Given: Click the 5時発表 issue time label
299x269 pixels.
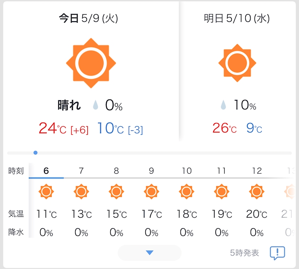Looking at the screenshot, I should (245, 253).
